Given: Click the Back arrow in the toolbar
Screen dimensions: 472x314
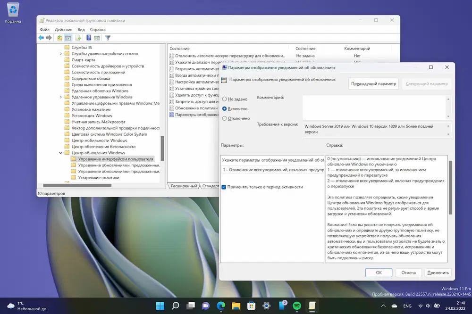Looking at the screenshot, I should coord(41,38).
